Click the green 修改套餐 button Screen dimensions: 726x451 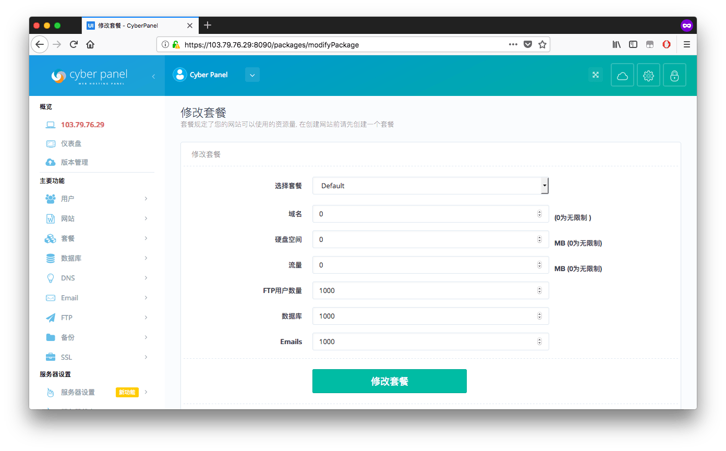click(389, 381)
